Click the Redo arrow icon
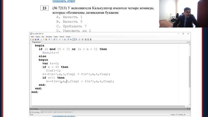The width and height of the screenshot is (208, 117). (x=52, y=39)
